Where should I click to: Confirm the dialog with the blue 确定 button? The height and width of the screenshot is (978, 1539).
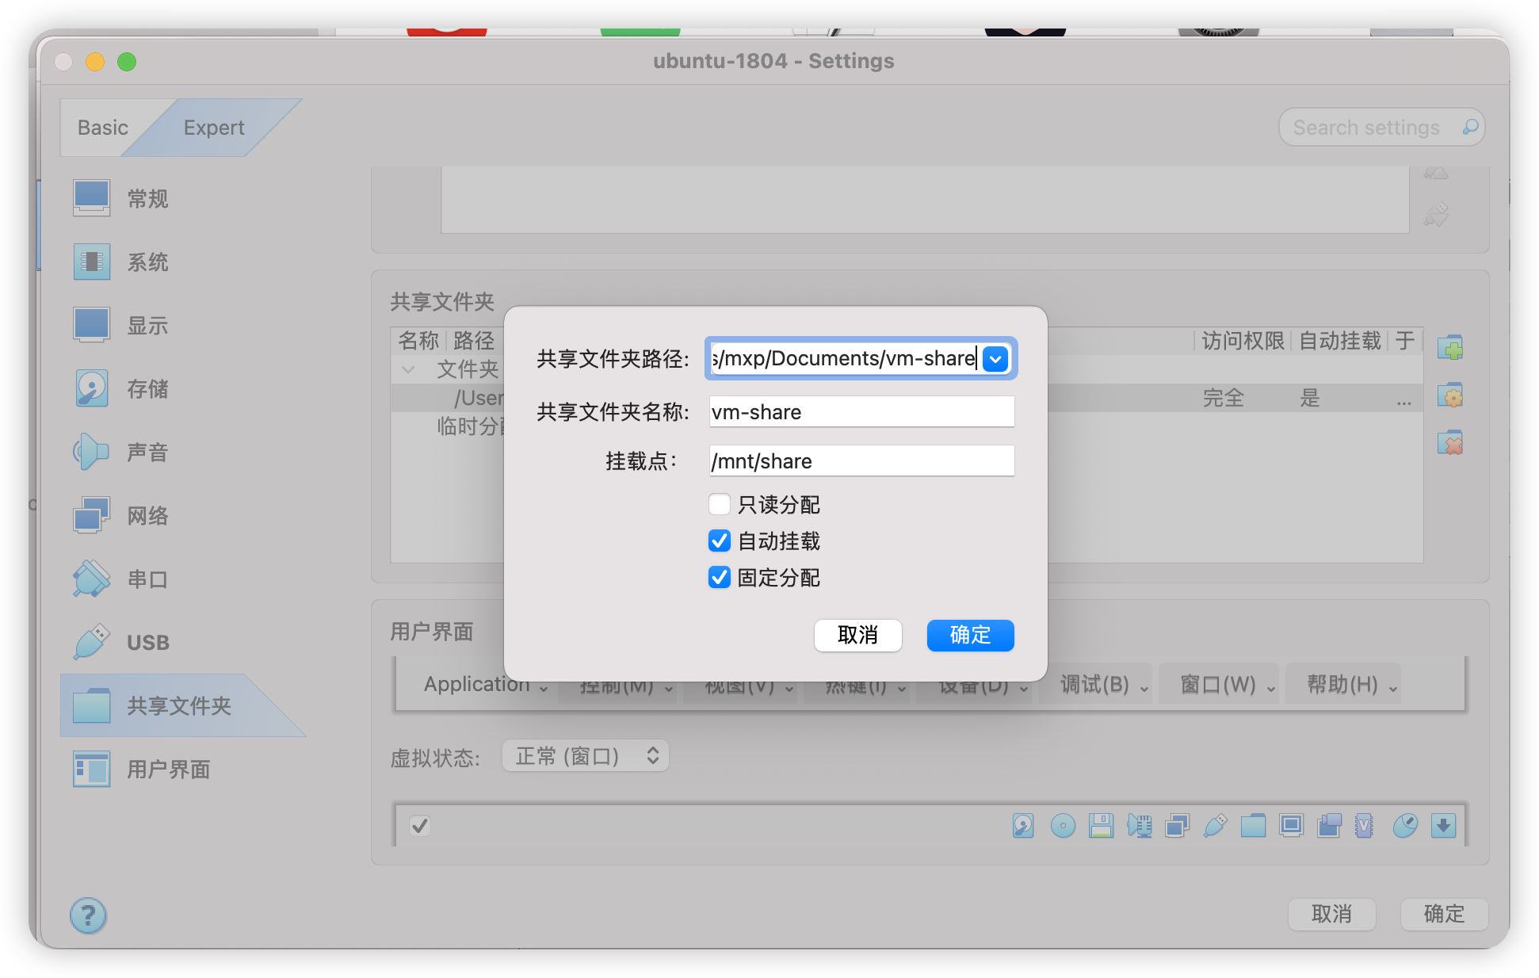click(x=970, y=635)
